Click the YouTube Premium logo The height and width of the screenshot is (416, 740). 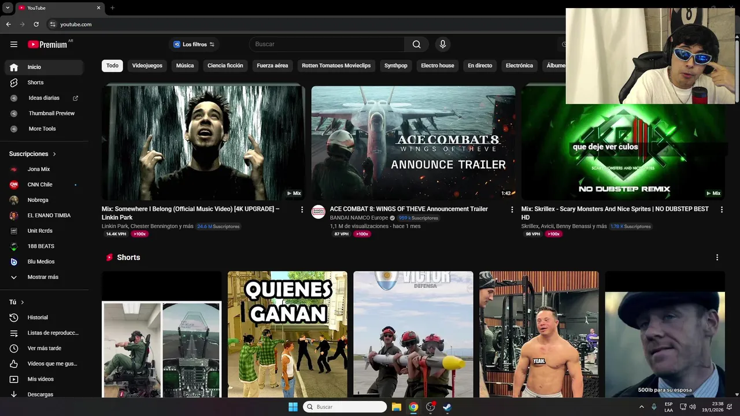(47, 44)
